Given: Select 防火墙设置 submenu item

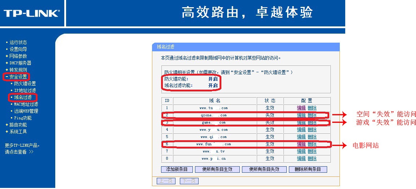Looking at the screenshot, I should pyautogui.click(x=25, y=83).
